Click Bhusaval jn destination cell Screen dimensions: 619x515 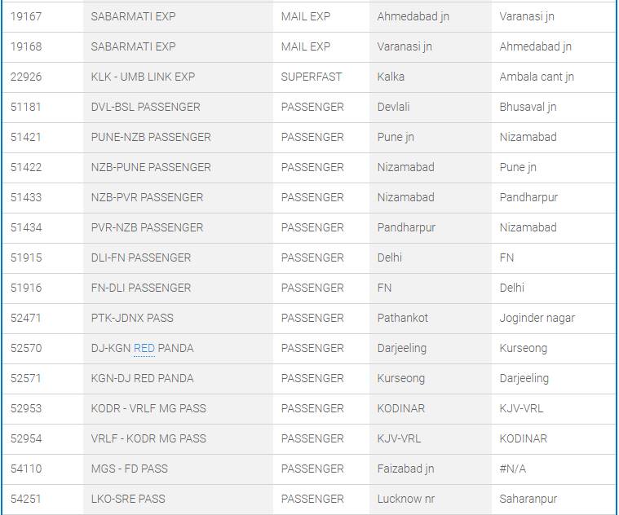click(528, 107)
